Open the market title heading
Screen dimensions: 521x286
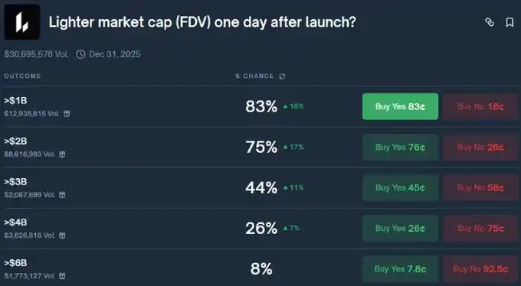(x=202, y=22)
